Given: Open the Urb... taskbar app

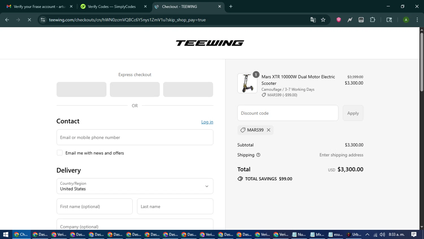Looking at the screenshot, I should click(354, 234).
